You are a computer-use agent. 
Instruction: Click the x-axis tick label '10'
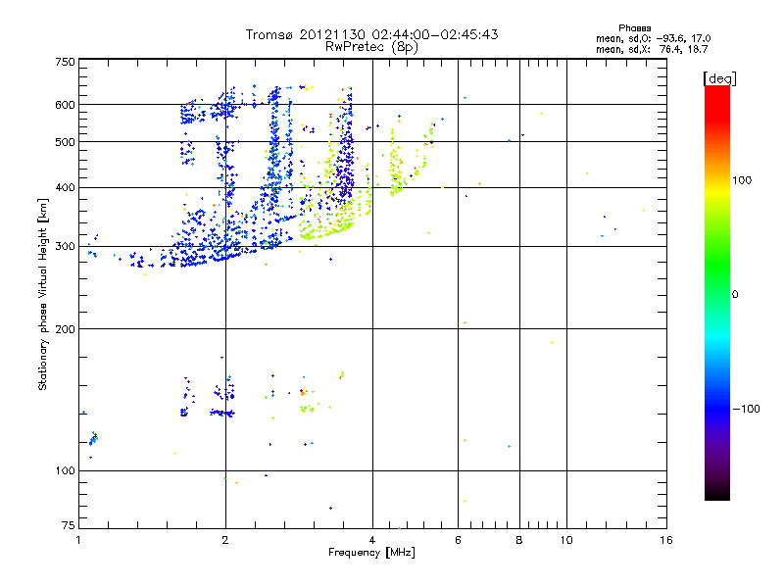click(566, 540)
